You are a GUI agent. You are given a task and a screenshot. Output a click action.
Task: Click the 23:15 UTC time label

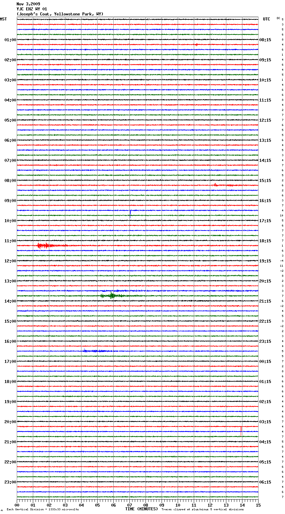tap(265, 341)
